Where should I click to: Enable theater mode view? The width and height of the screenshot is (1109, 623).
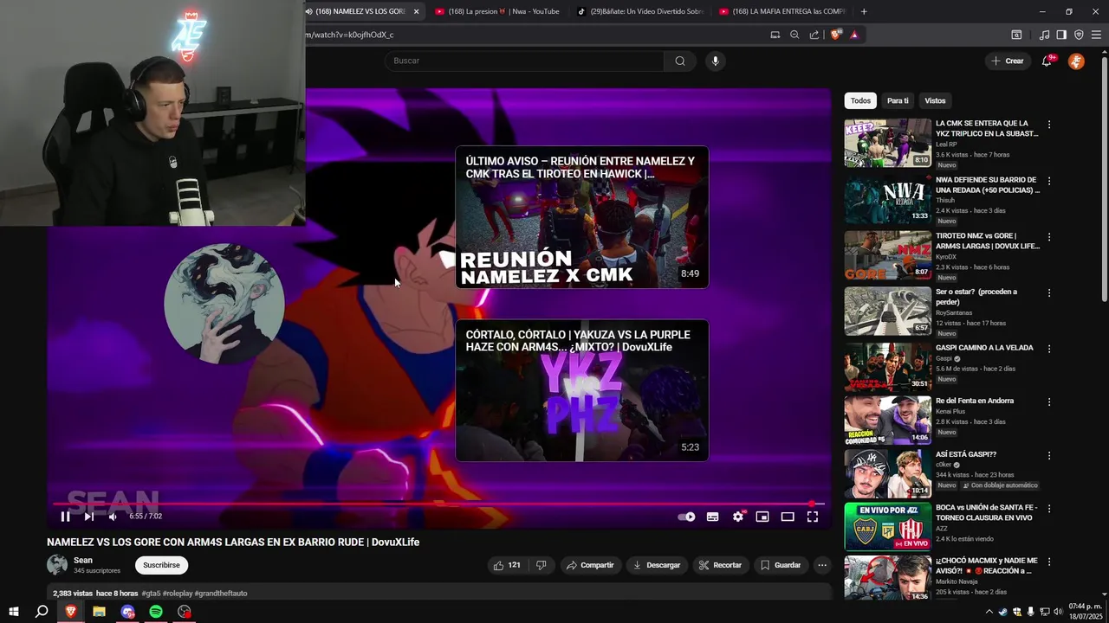(788, 517)
